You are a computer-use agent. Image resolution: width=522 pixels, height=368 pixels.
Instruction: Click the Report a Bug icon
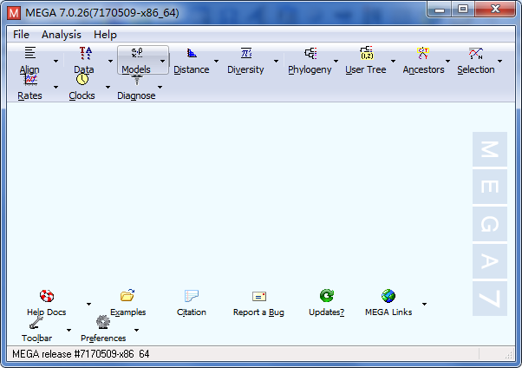[x=259, y=296]
